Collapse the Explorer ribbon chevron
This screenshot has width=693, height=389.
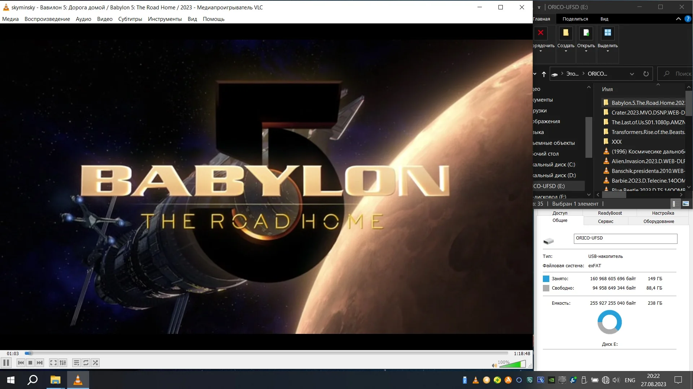pos(678,19)
